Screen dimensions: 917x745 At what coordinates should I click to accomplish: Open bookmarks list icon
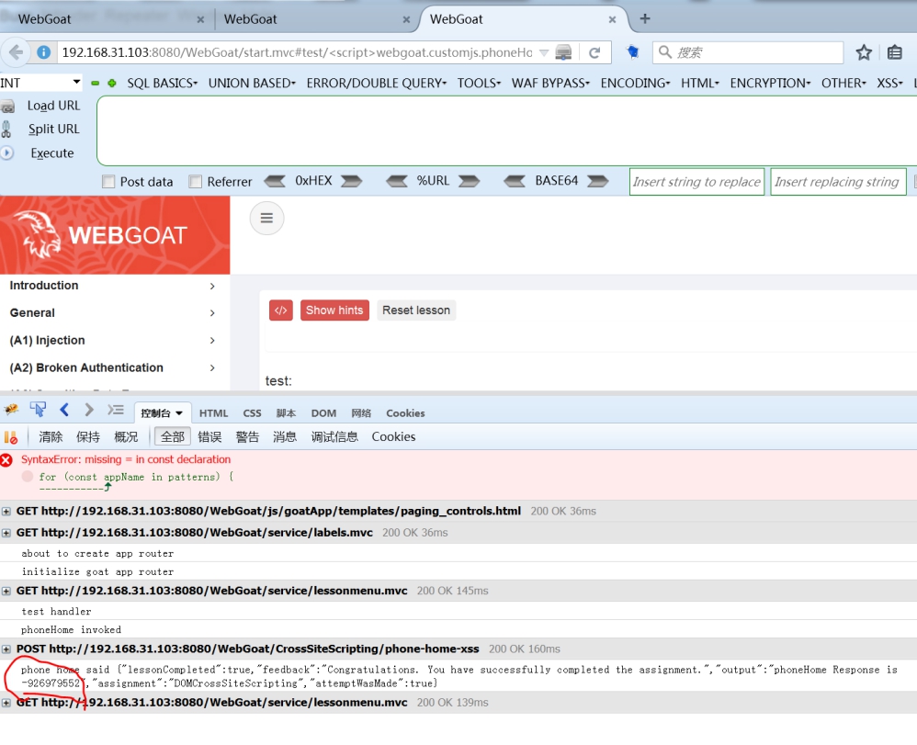(894, 53)
